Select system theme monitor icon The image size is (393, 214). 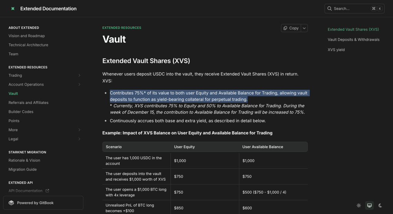tap(369, 206)
